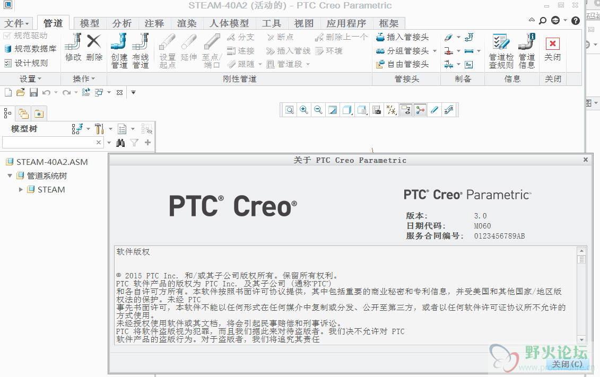Image resolution: width=600 pixels, height=377 pixels.
Task: Click the 断点 (break point) command
Action: pos(280,37)
